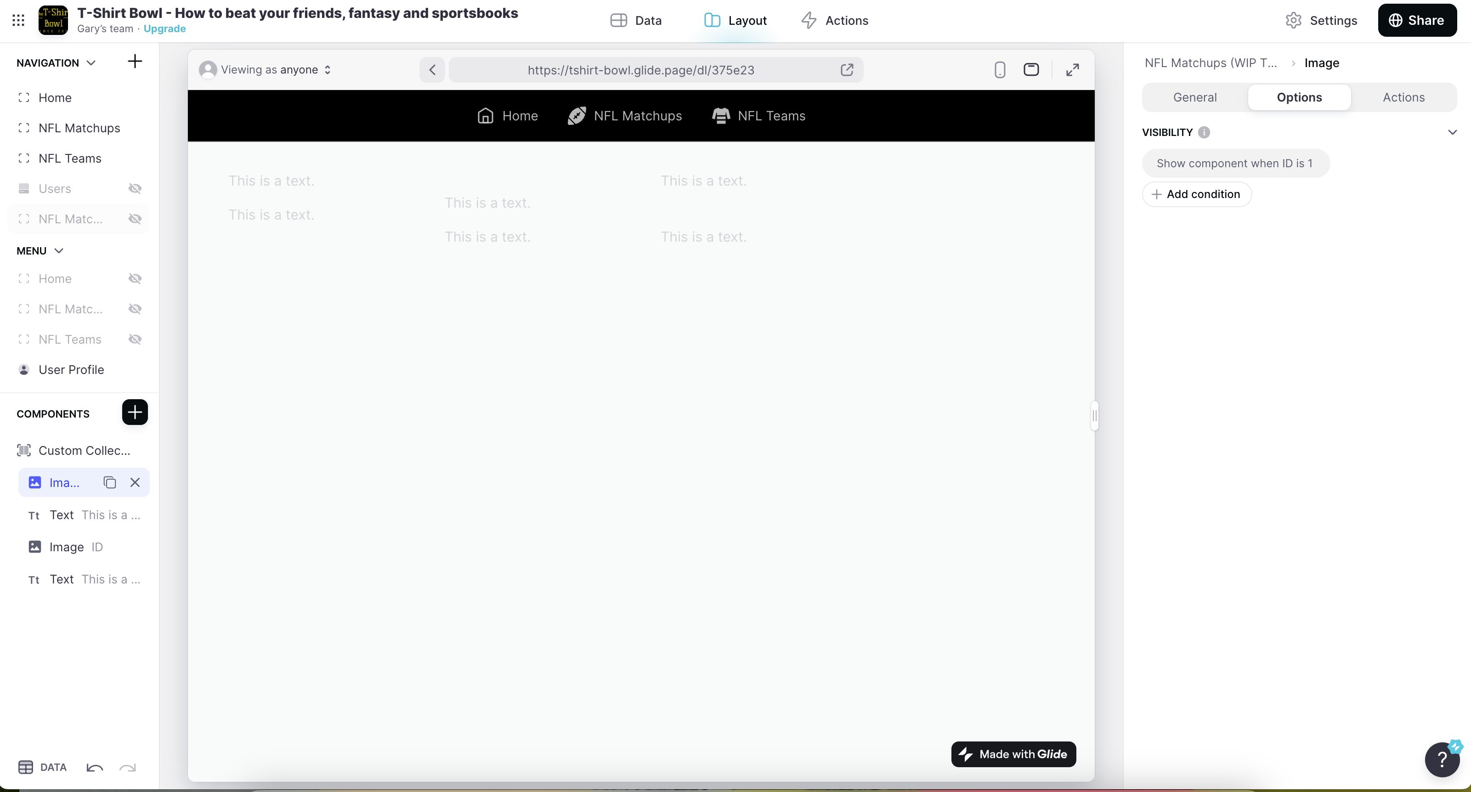
Task: Toggle visibility of menu NFL Teams item
Action: point(135,339)
